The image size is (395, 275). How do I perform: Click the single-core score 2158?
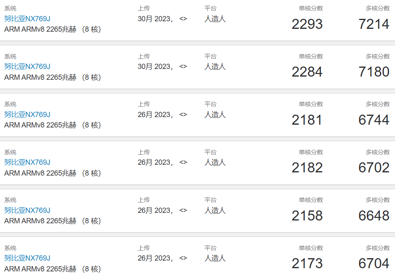click(x=307, y=216)
